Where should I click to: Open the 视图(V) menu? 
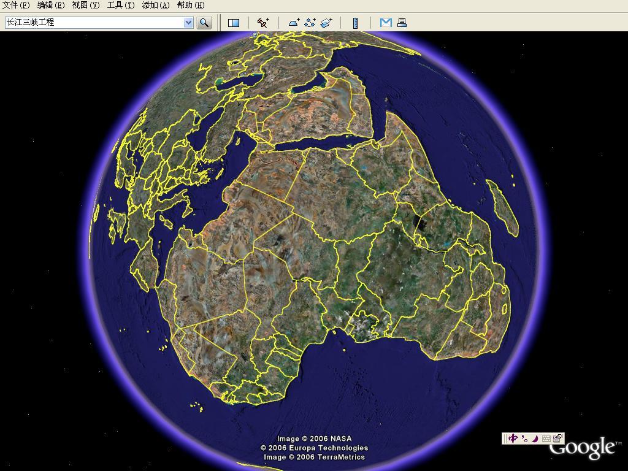click(86, 5)
